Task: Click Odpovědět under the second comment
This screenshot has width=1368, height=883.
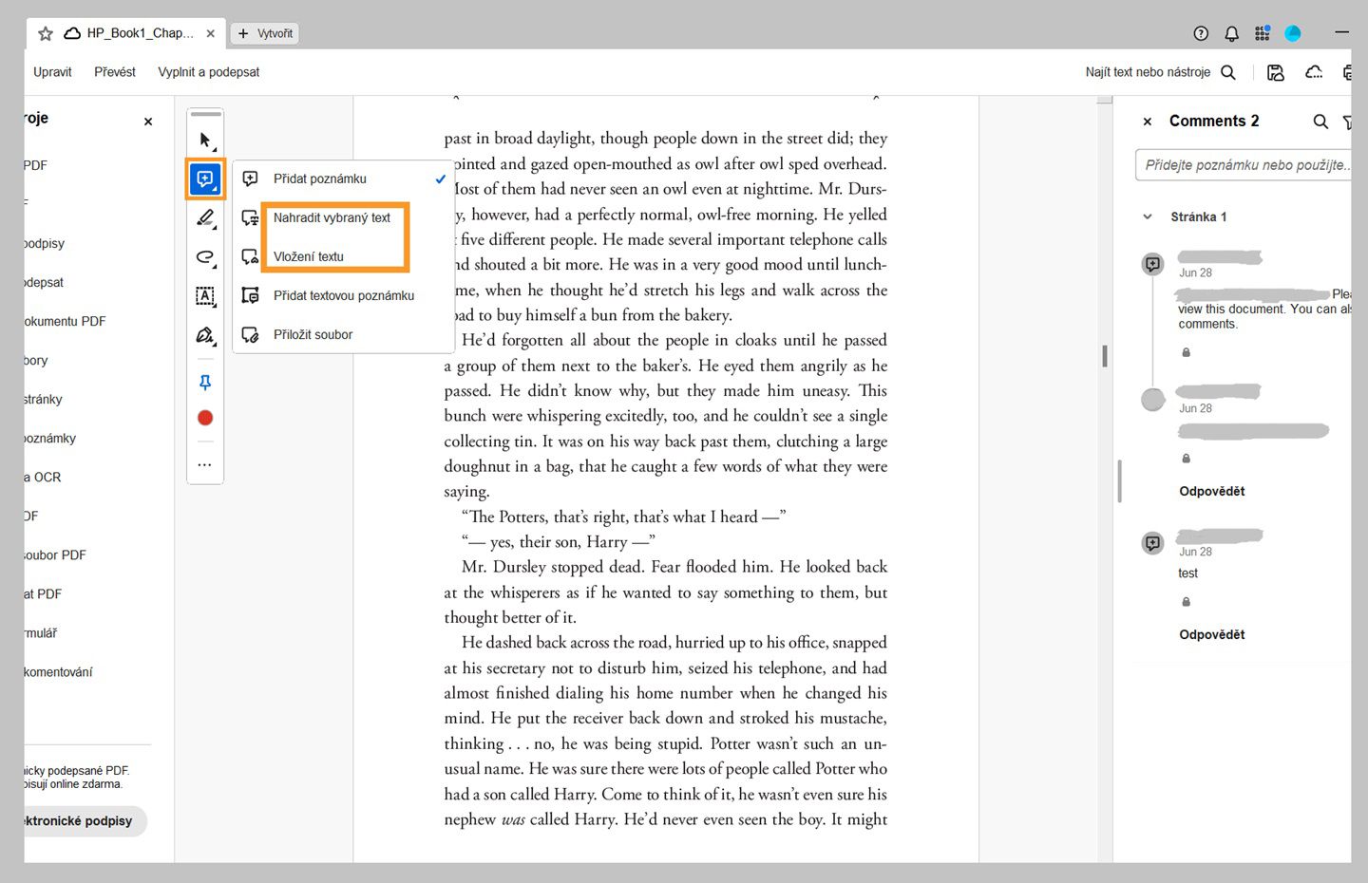Action: pyautogui.click(x=1212, y=491)
